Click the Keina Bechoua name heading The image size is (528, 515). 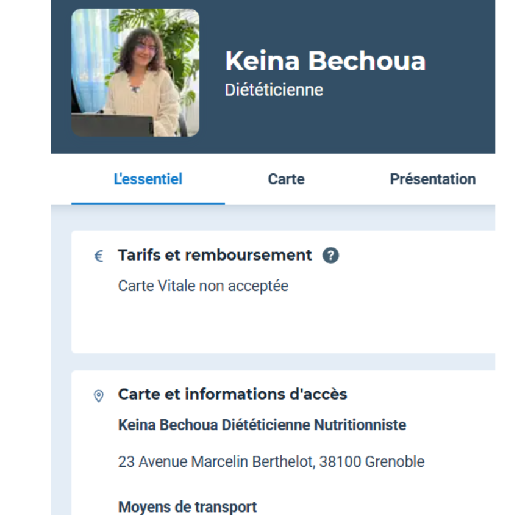pos(325,61)
